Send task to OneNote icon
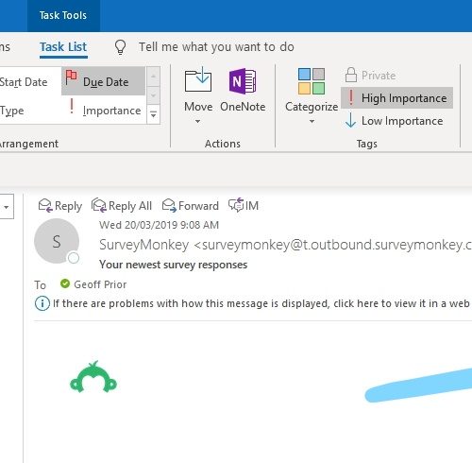Viewport: 472px width, 463px height. click(x=243, y=81)
